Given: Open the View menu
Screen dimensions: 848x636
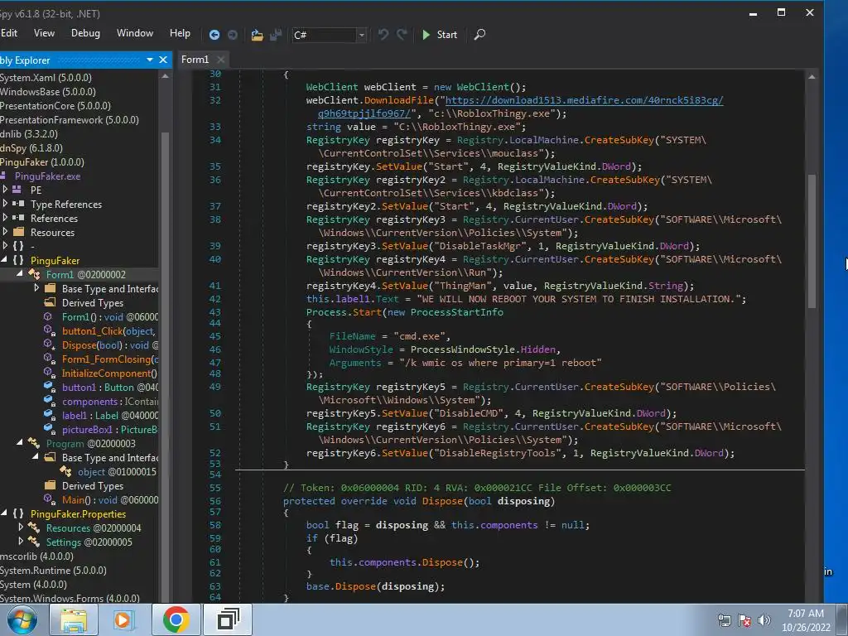Looking at the screenshot, I should point(44,33).
